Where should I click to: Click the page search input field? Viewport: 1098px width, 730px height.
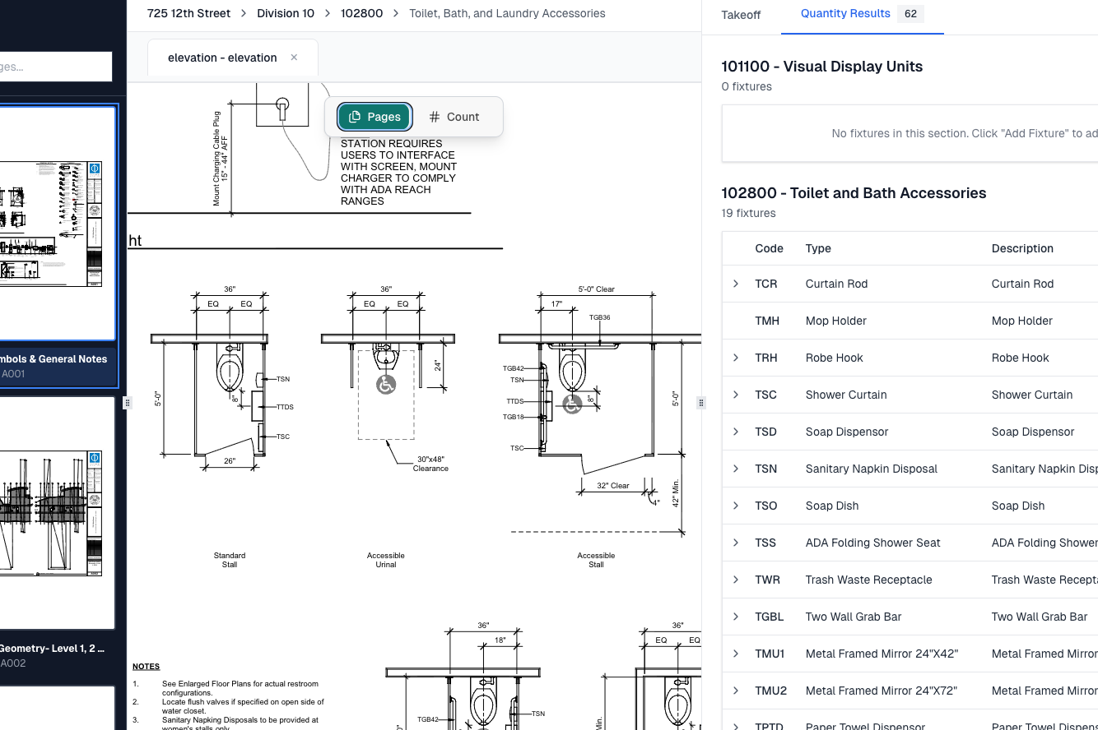point(56,67)
